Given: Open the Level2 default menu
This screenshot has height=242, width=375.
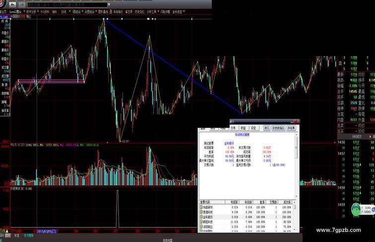Looking at the screenshot, I should pyautogui.click(x=15, y=11).
